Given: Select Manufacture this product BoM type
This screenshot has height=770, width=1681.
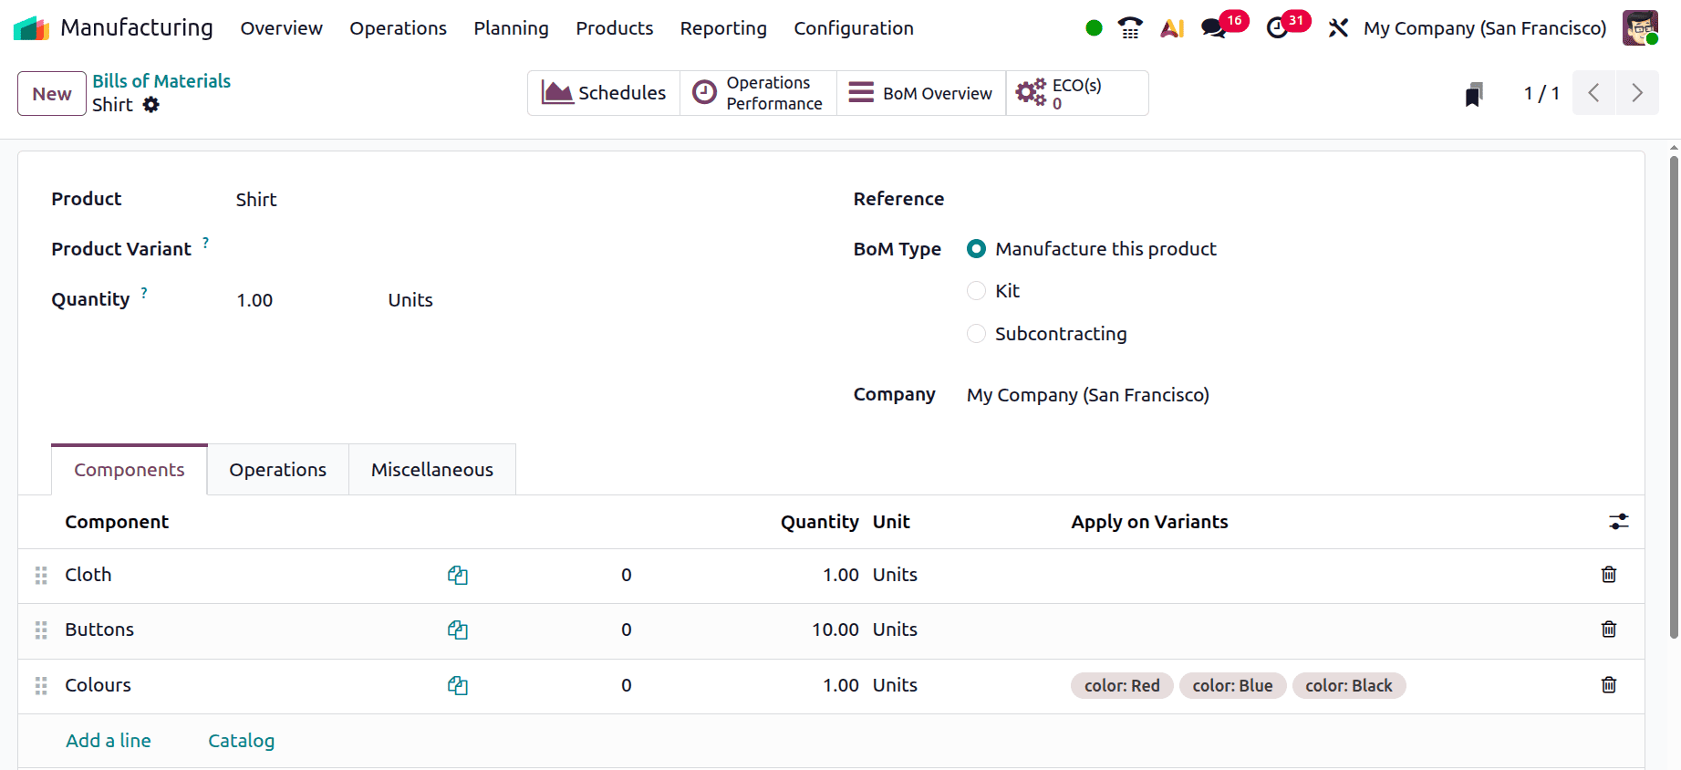Looking at the screenshot, I should [976, 249].
